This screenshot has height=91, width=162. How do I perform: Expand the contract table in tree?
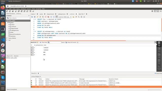(x=9, y=27)
